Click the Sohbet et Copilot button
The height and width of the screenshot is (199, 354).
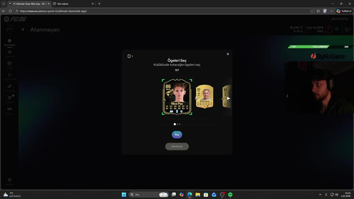344,11
